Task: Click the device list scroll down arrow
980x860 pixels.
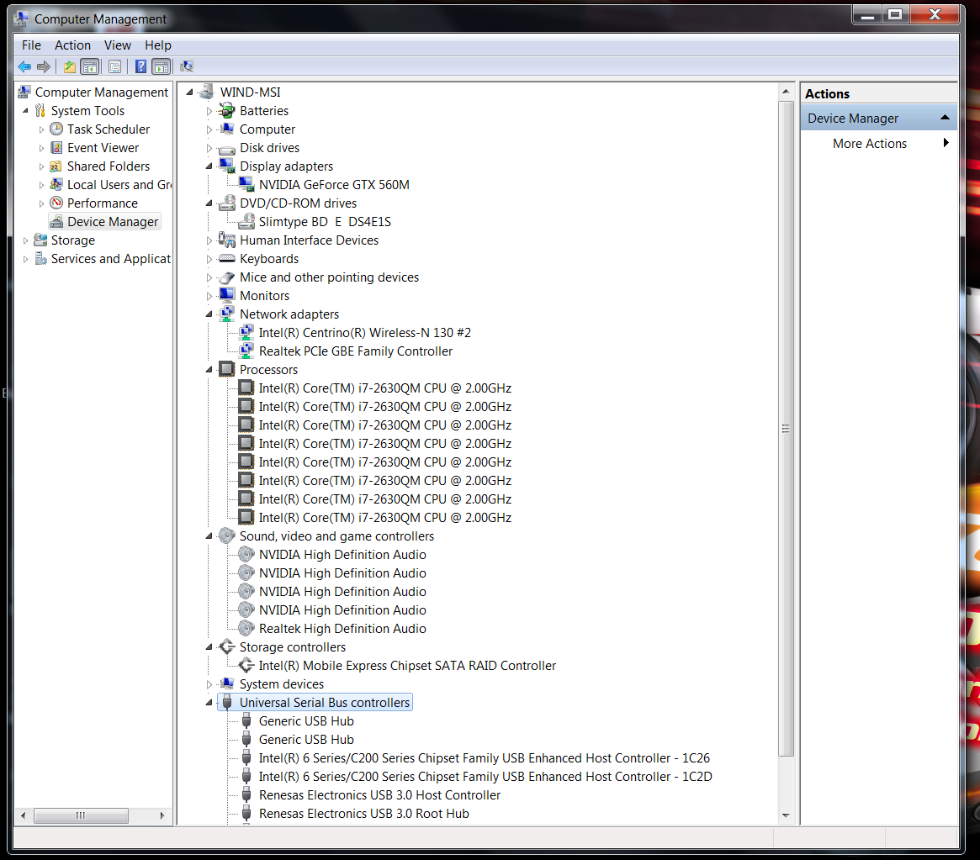Action: 787,815
